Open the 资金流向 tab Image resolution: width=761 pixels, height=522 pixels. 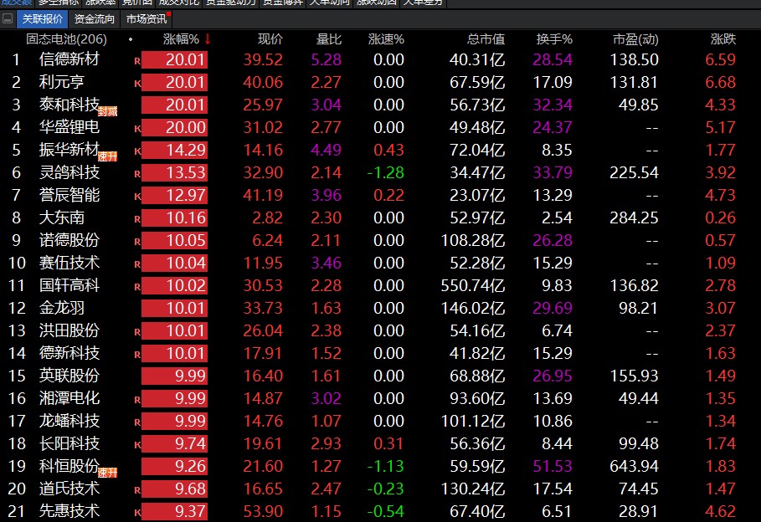click(94, 19)
